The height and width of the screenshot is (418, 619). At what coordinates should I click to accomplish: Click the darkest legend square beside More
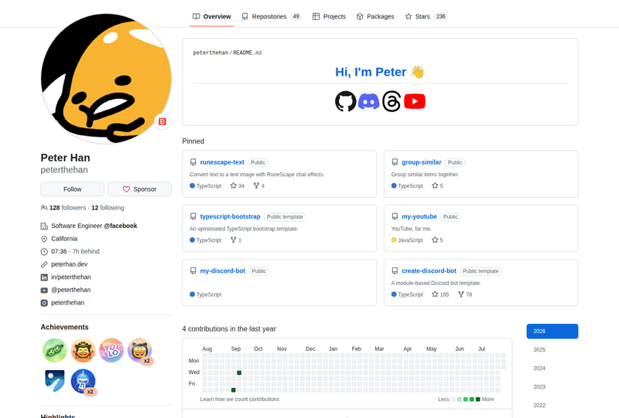[x=477, y=399]
